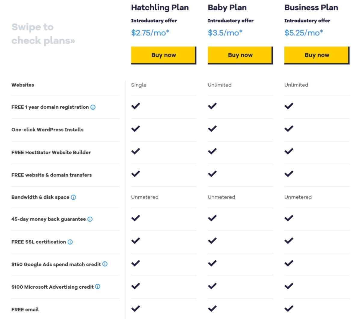Click Hatchling checkmark for domain registration row
Image resolution: width=361 pixels, height=319 pixels.
136,106
